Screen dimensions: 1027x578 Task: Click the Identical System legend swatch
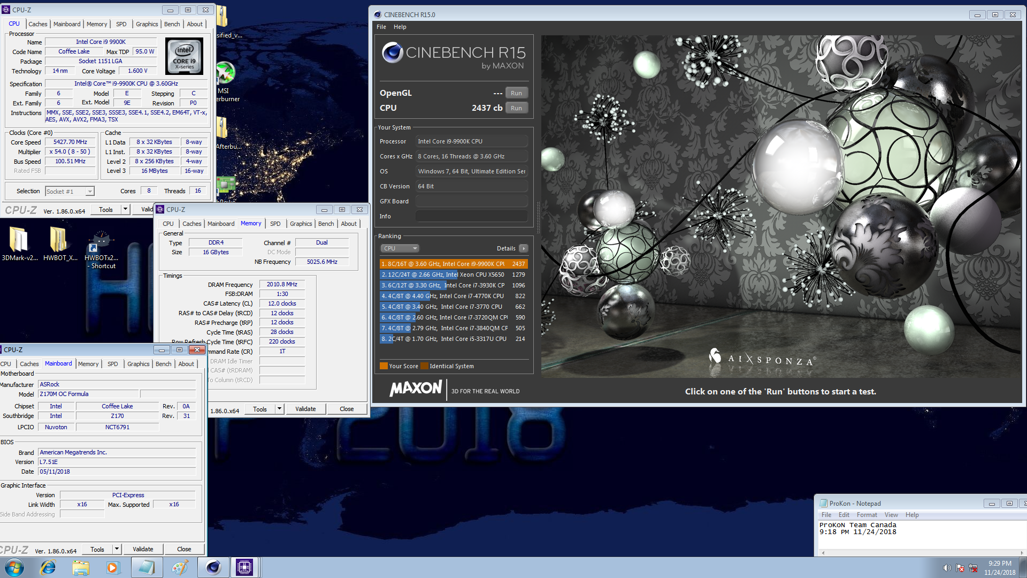tap(425, 366)
